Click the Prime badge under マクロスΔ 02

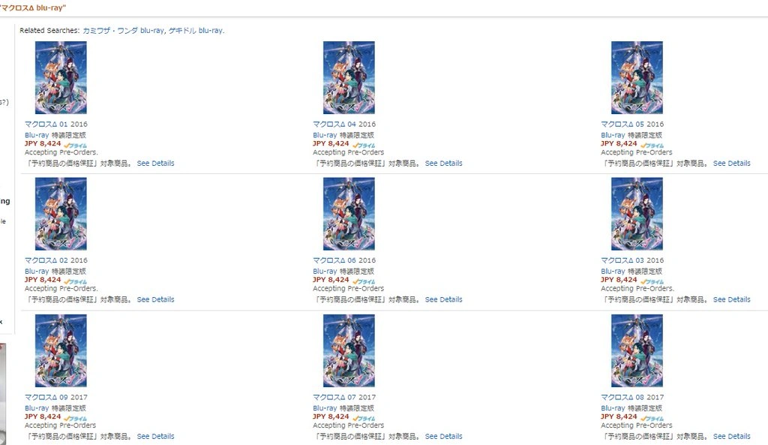[75, 281]
